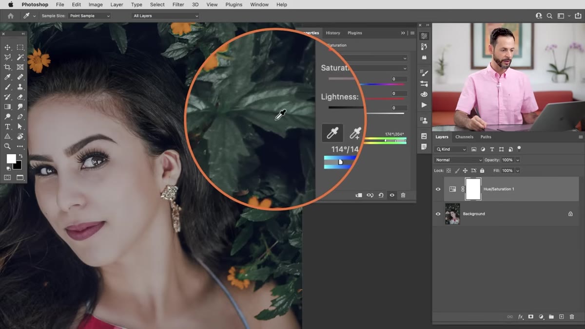Select the Brush tool
Screen dimensions: 585x329
7,87
